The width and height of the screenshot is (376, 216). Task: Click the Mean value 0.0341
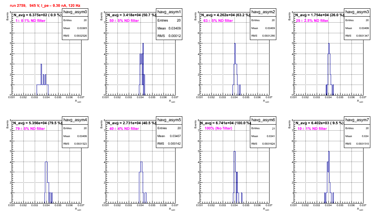[x=271, y=136]
